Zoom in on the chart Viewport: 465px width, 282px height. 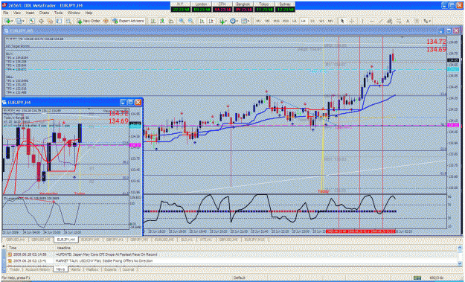click(x=182, y=21)
